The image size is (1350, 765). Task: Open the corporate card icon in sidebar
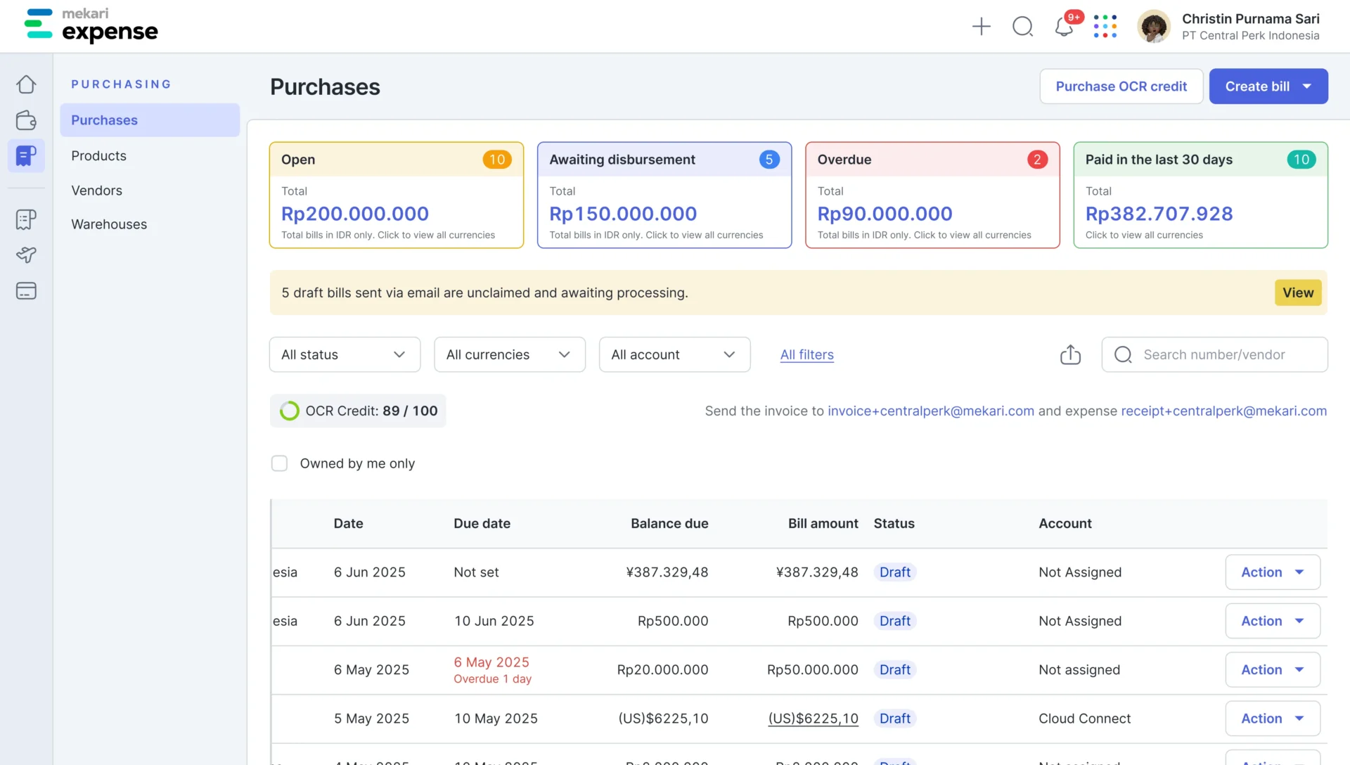click(x=26, y=291)
